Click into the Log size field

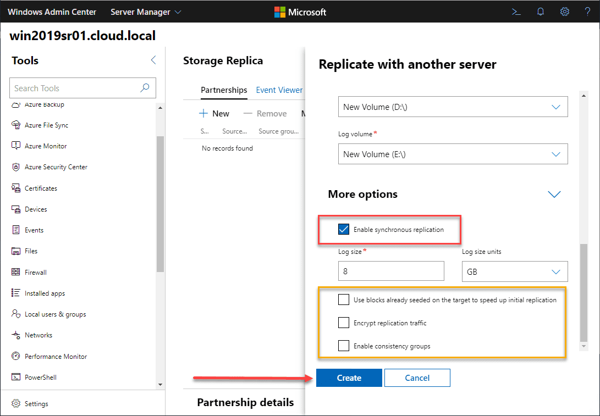pyautogui.click(x=391, y=271)
